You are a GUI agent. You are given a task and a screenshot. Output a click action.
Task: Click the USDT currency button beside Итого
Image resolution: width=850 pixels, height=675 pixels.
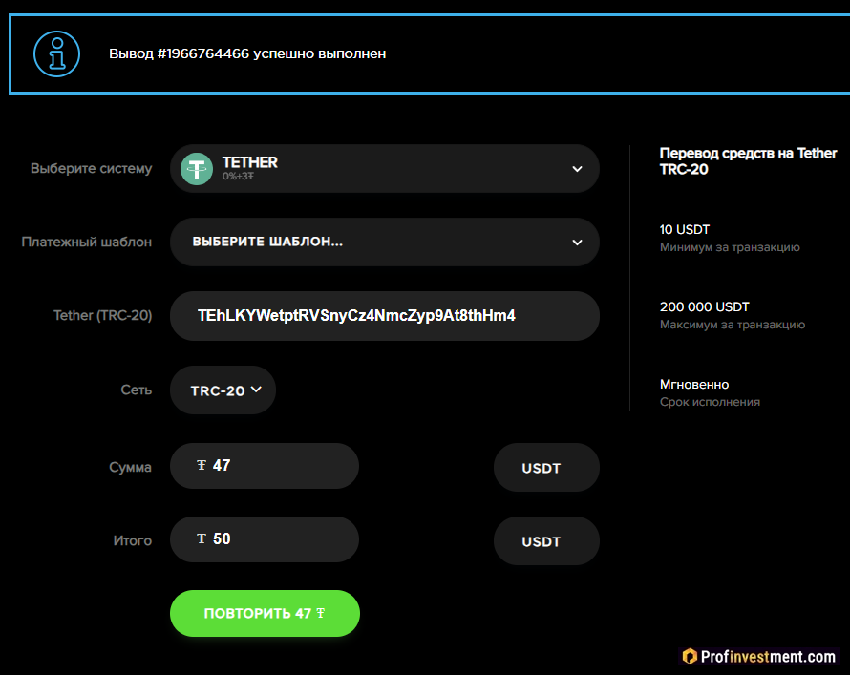point(546,541)
